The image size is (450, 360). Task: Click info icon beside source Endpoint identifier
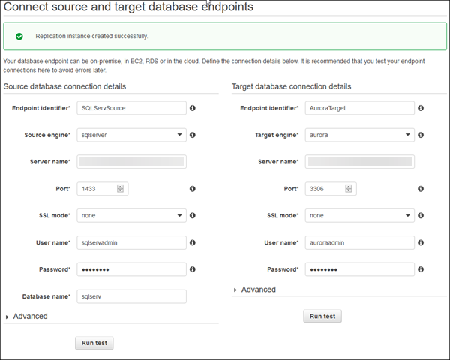[x=193, y=108]
